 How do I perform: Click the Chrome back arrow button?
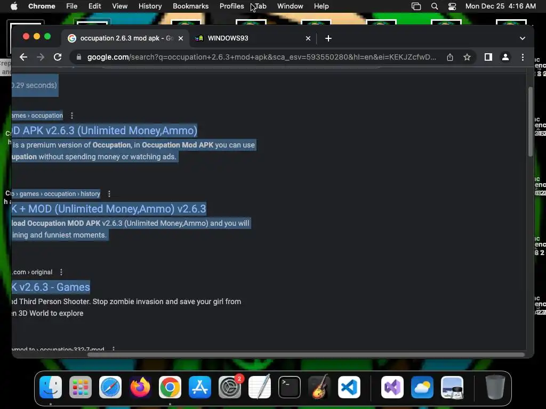(23, 57)
